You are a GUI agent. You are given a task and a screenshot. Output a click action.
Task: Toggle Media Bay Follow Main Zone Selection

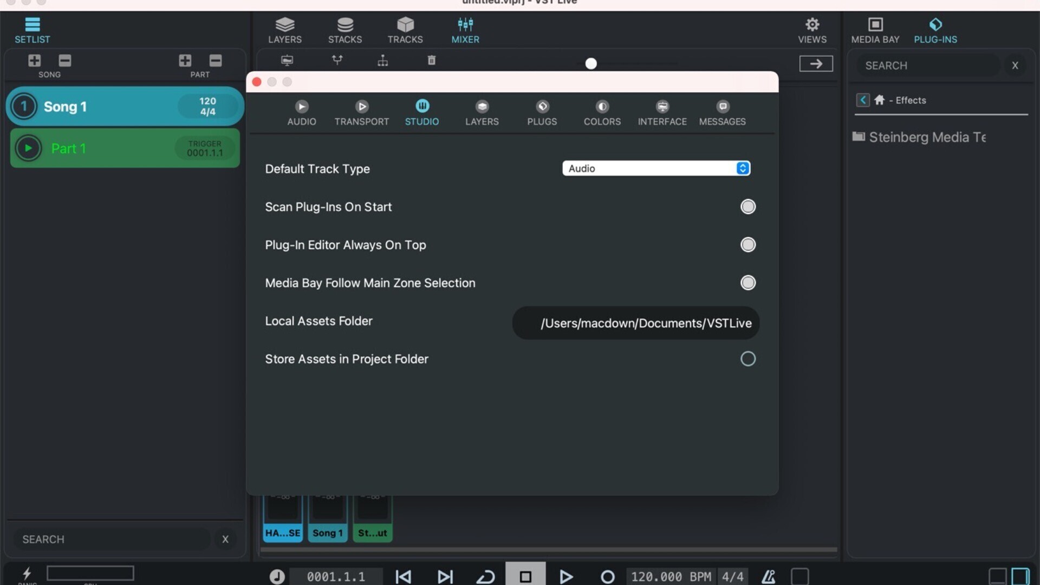pos(748,283)
